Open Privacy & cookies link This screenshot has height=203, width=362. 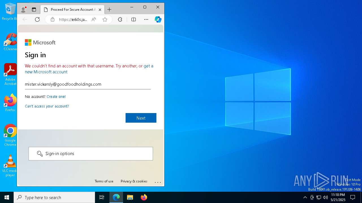pos(134,181)
